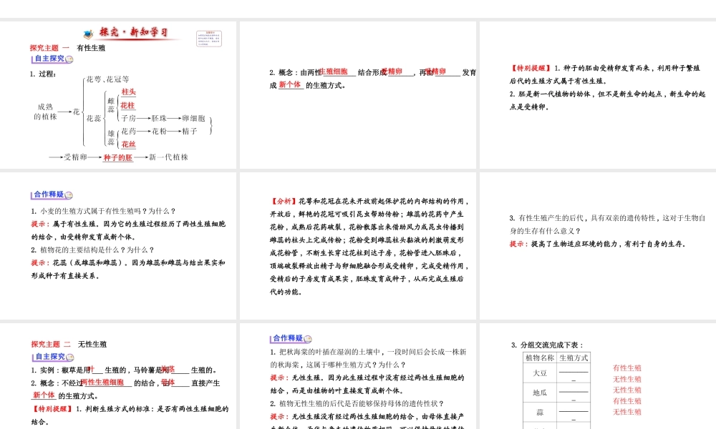Open the slide with the 秋海棠 leaf question
716x429 pixels.
click(358, 376)
